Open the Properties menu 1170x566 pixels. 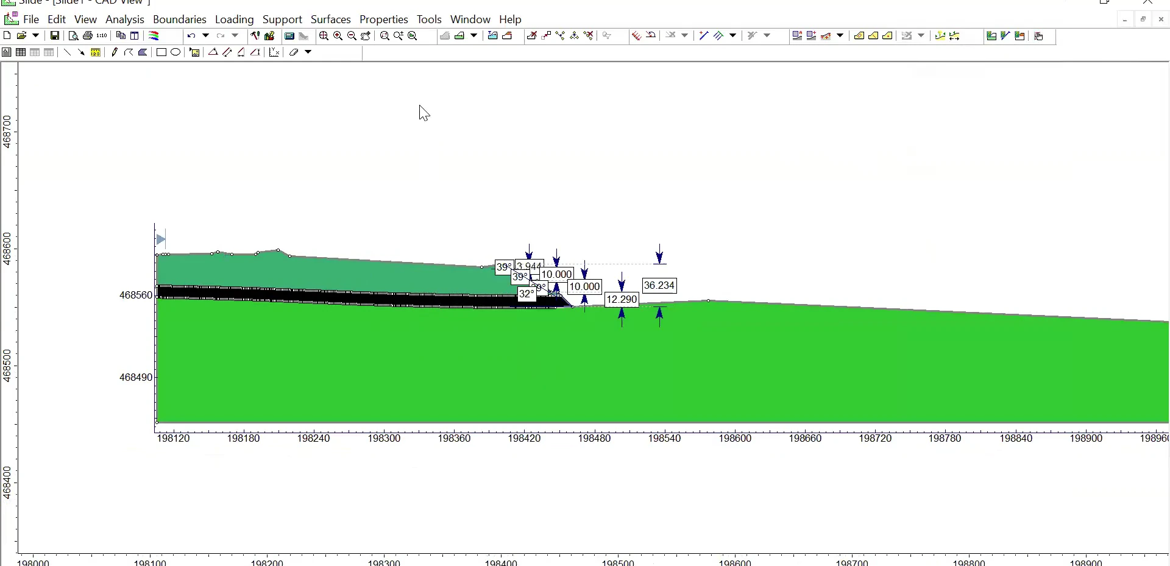point(384,19)
